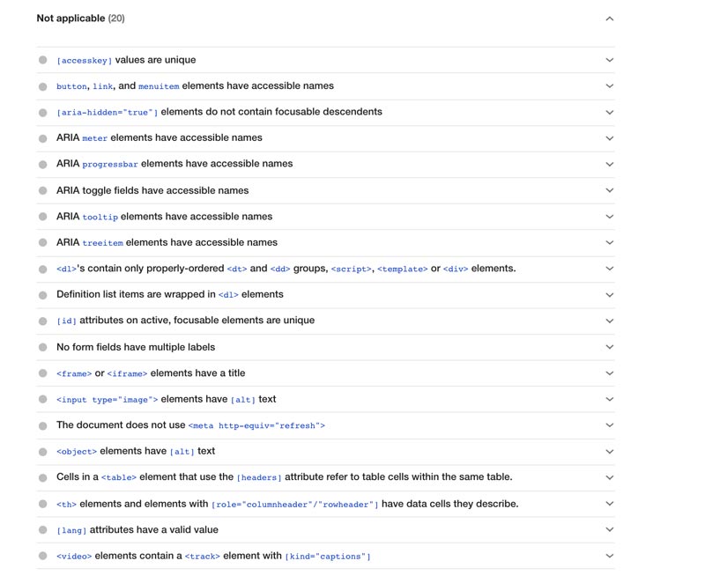Click text '[accesskey] values are unique'
Viewport: 705px width, 583px height.
[x=126, y=60]
